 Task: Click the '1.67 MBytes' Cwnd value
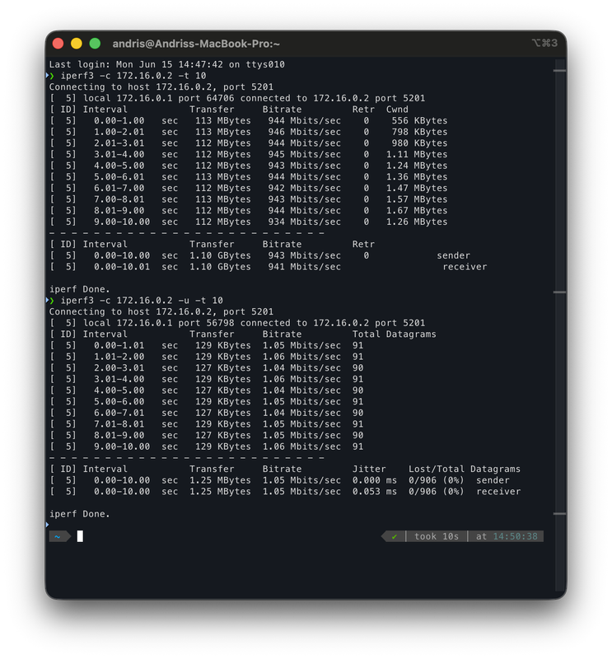click(417, 211)
